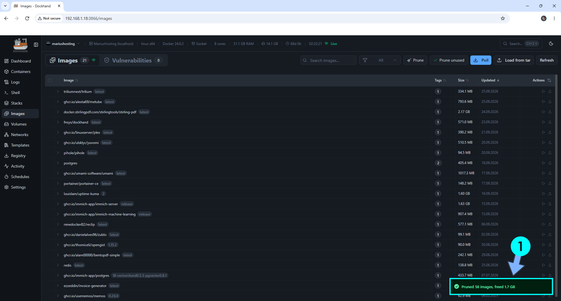Push the triliumnext/trilium image to registry
The width and height of the screenshot is (561, 301).
(x=550, y=91)
